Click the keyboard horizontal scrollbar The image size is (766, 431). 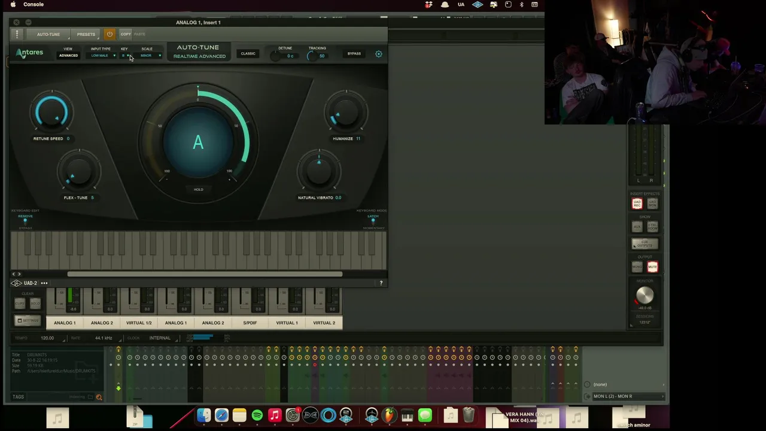coord(205,274)
